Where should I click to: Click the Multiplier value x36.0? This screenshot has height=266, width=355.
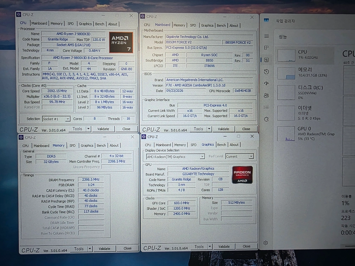[57, 96]
